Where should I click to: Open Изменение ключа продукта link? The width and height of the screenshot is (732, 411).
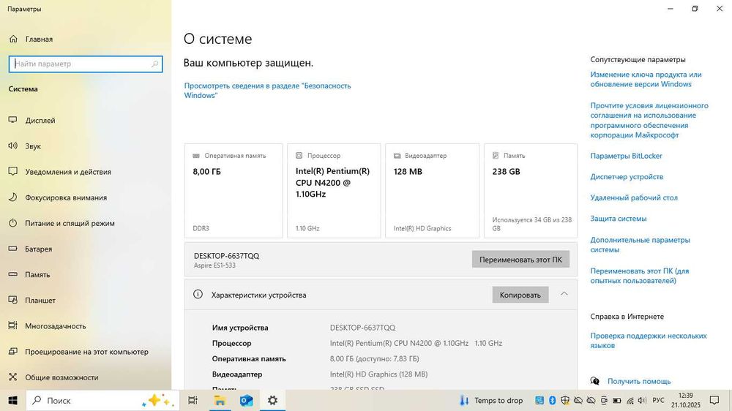click(x=646, y=79)
